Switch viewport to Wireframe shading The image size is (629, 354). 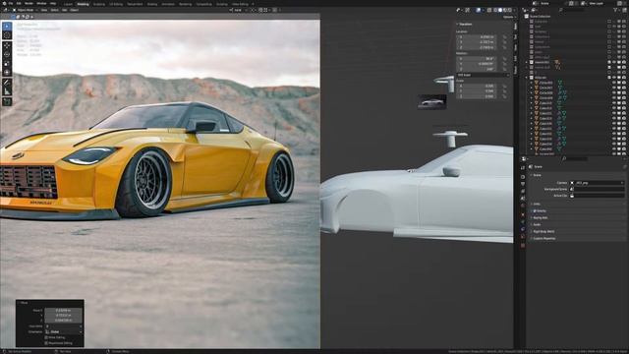point(495,10)
